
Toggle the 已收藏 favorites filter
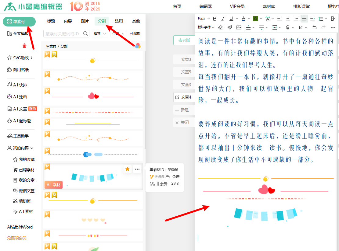[x=135, y=33]
